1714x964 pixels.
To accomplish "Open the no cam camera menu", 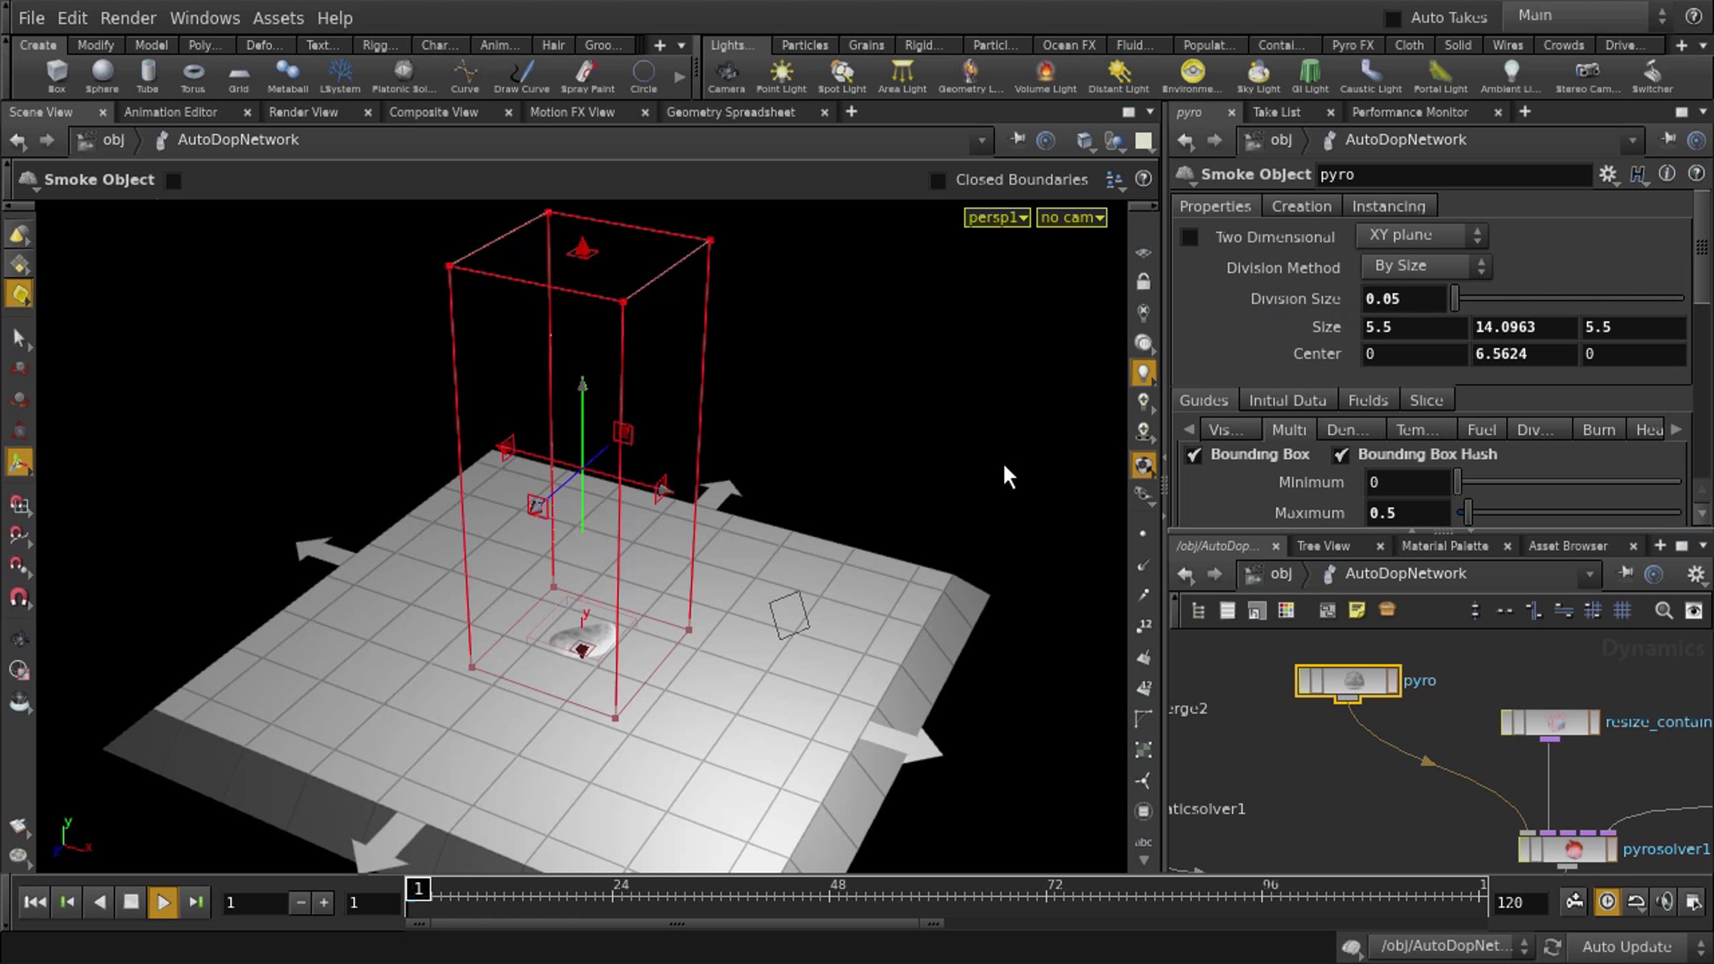I will pos(1072,218).
